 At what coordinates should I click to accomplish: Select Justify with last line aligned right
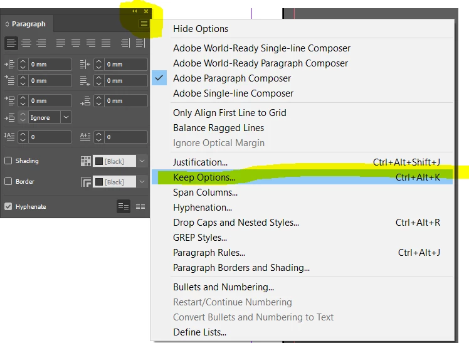[x=91, y=43]
